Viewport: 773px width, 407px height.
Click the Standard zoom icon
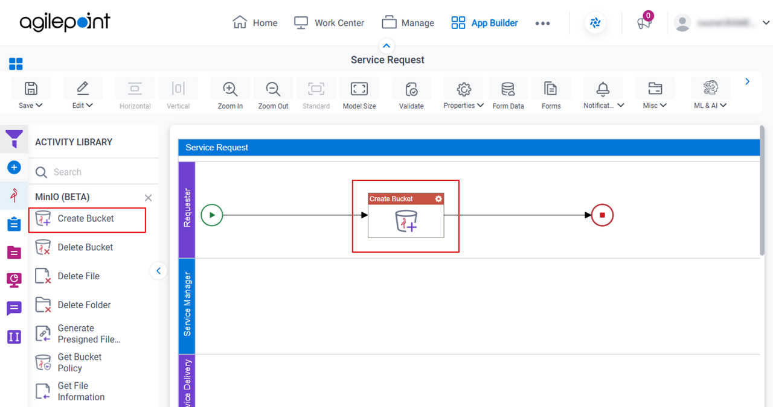[x=316, y=89]
